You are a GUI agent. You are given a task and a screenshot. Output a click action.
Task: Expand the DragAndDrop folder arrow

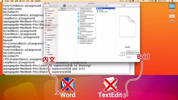(x=95, y=17)
